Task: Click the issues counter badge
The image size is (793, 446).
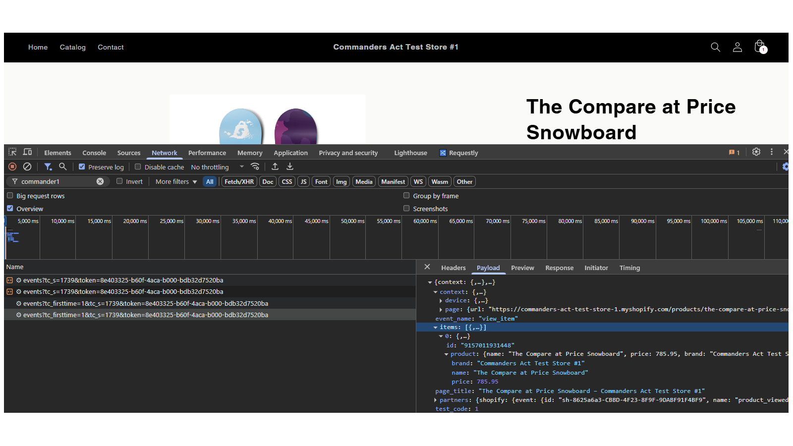Action: coord(734,153)
